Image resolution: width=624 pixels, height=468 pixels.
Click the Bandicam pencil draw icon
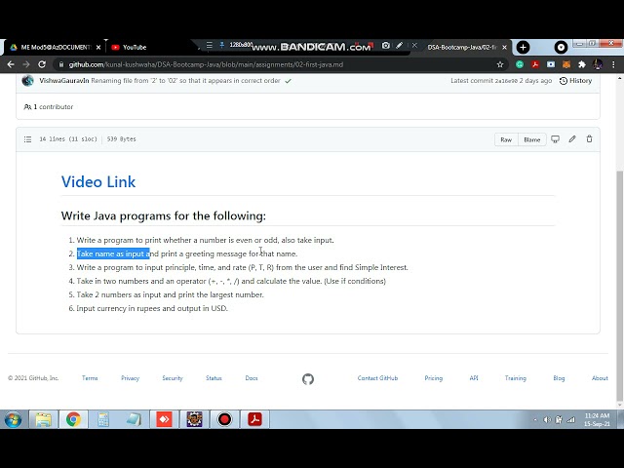pyautogui.click(x=400, y=46)
